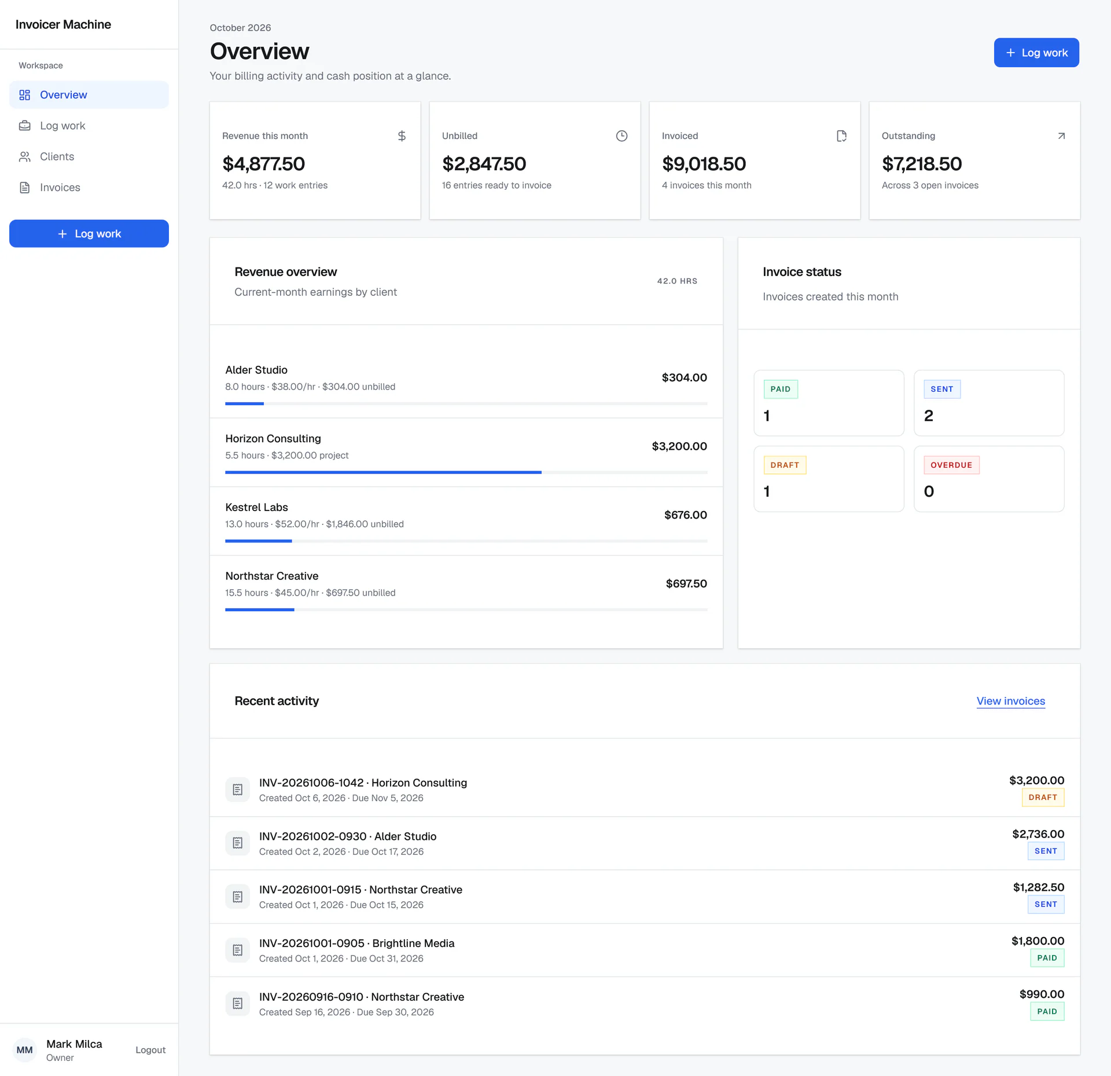Click '16 entries ready to invoice' text
1111x1076 pixels.
(x=496, y=185)
